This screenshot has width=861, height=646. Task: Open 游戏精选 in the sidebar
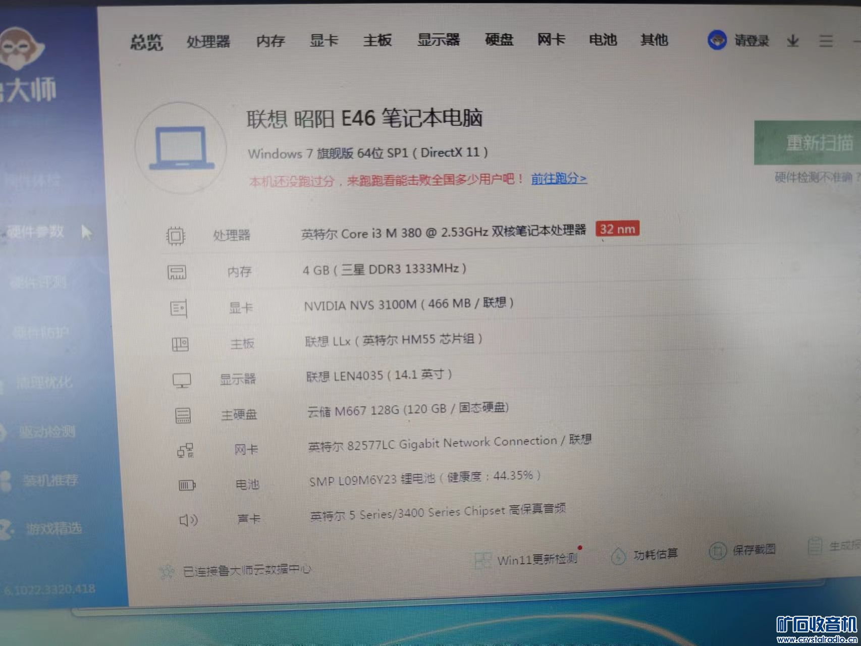[53, 528]
